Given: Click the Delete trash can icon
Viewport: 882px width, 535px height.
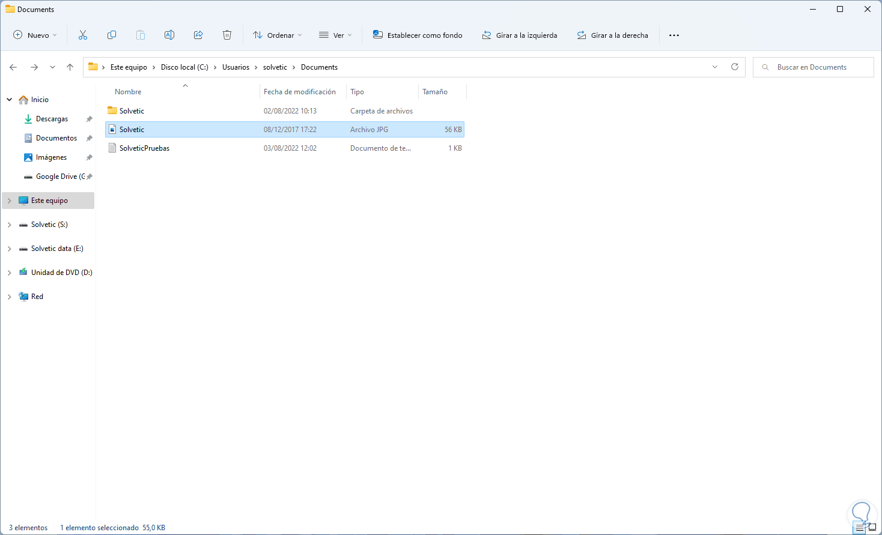Looking at the screenshot, I should tap(227, 35).
